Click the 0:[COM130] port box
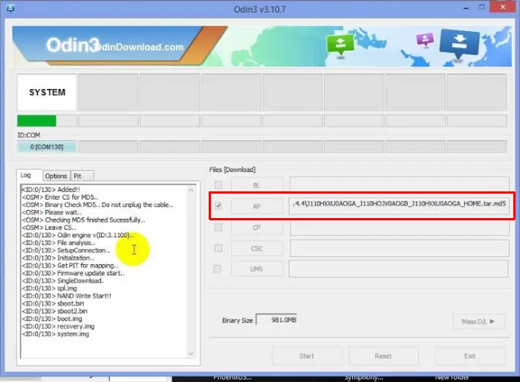The width and height of the screenshot is (520, 382). [47, 147]
